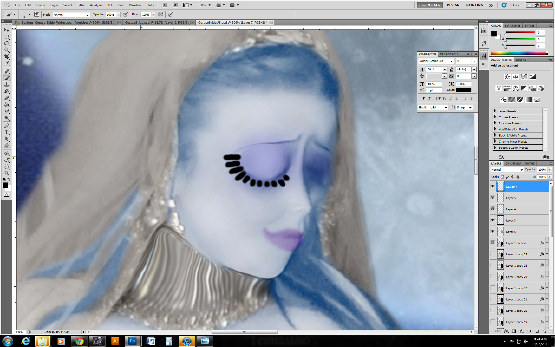
Task: Expand Levels Presets
Action: (495, 111)
